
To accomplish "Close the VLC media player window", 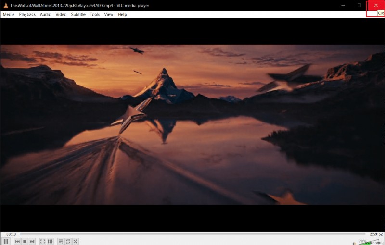I will 376,5.
